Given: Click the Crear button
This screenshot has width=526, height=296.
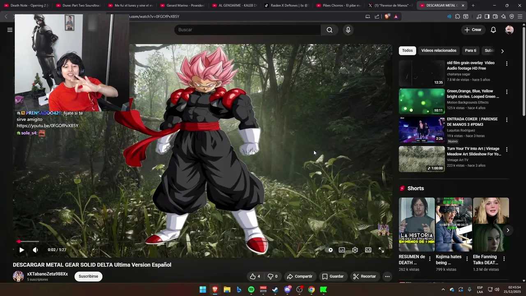Looking at the screenshot, I should [473, 30].
